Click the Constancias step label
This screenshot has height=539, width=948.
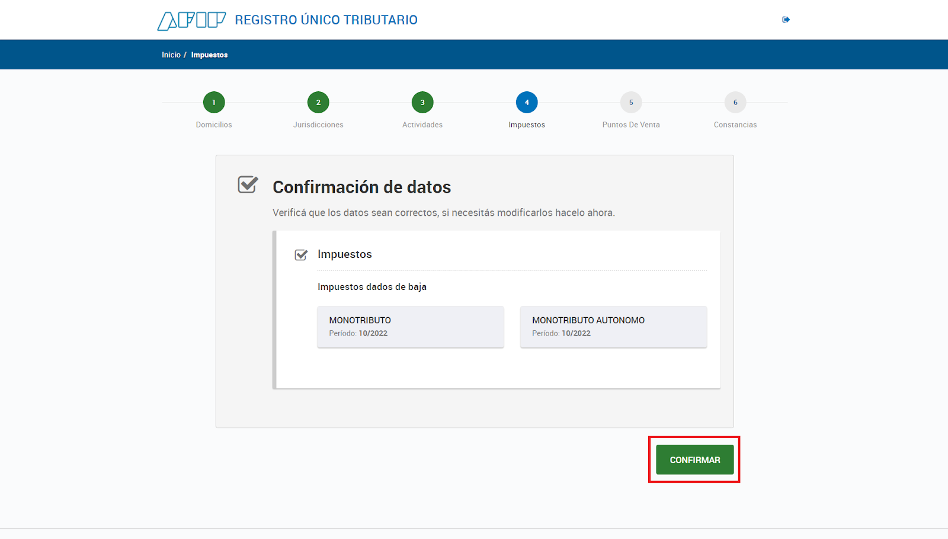pyautogui.click(x=735, y=125)
